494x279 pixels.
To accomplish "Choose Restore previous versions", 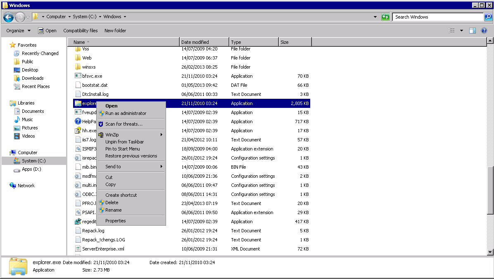I will 131,156.
